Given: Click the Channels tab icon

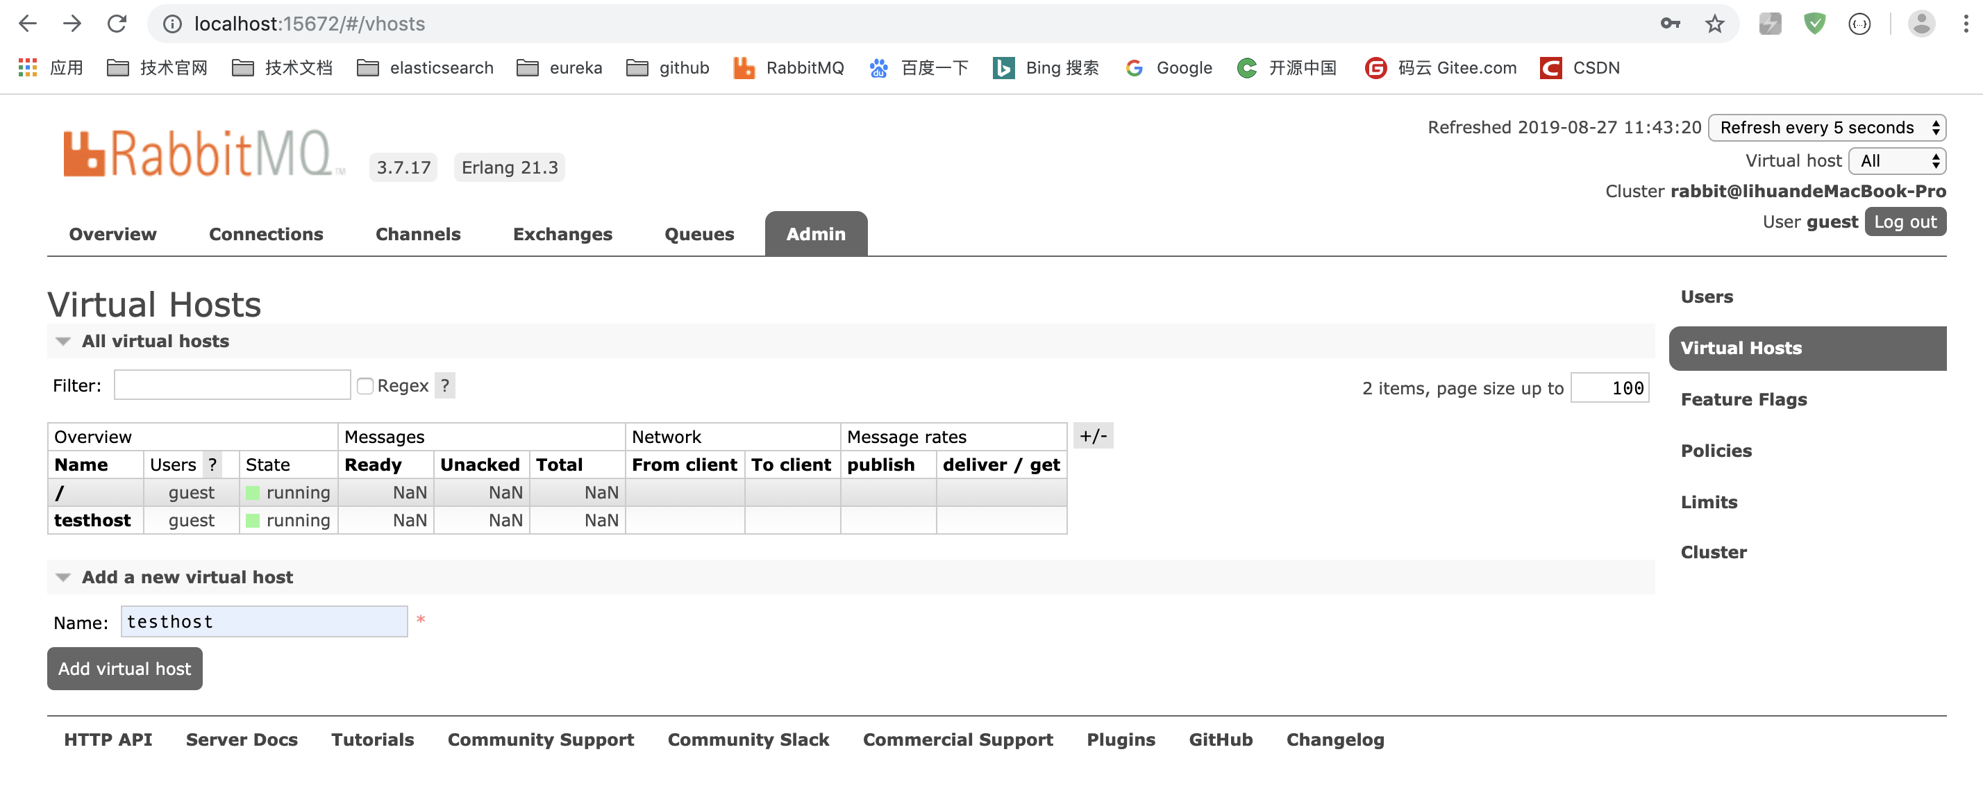Looking at the screenshot, I should point(417,233).
